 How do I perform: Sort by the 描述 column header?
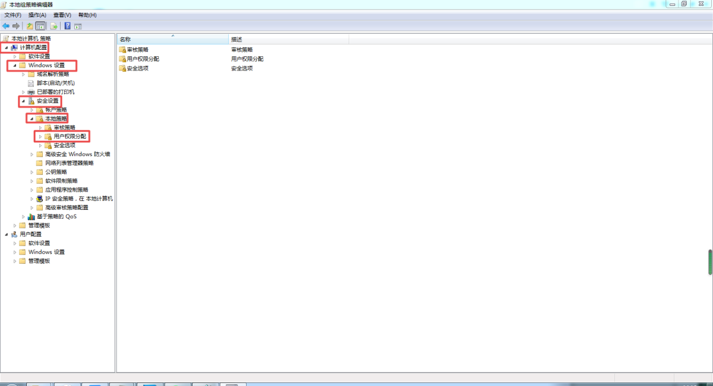[x=289, y=39]
